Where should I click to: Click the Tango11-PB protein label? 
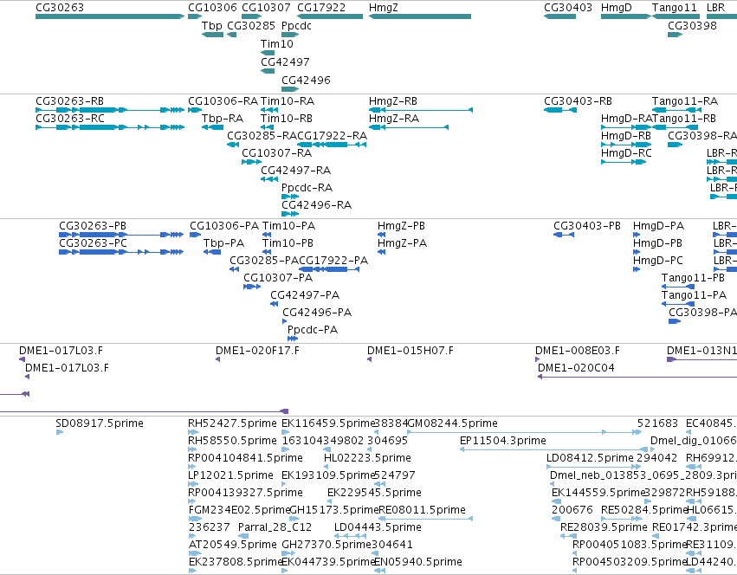pyautogui.click(x=694, y=278)
